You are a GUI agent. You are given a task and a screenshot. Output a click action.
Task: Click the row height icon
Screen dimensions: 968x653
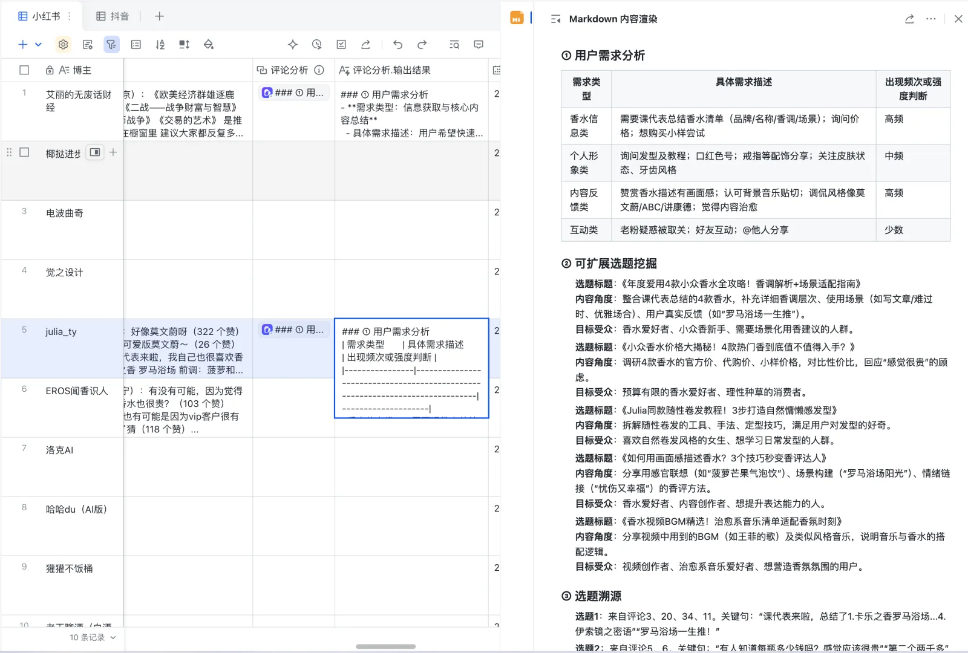point(185,44)
